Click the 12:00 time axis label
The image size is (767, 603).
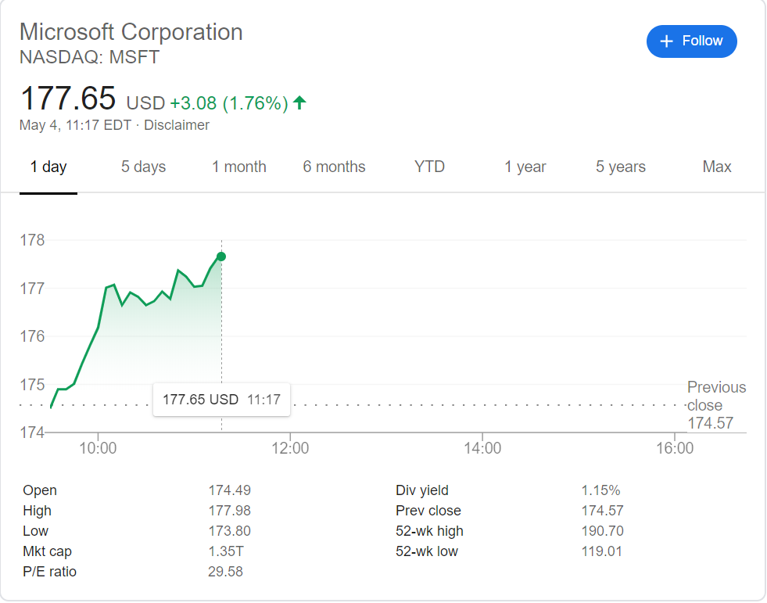pyautogui.click(x=290, y=448)
